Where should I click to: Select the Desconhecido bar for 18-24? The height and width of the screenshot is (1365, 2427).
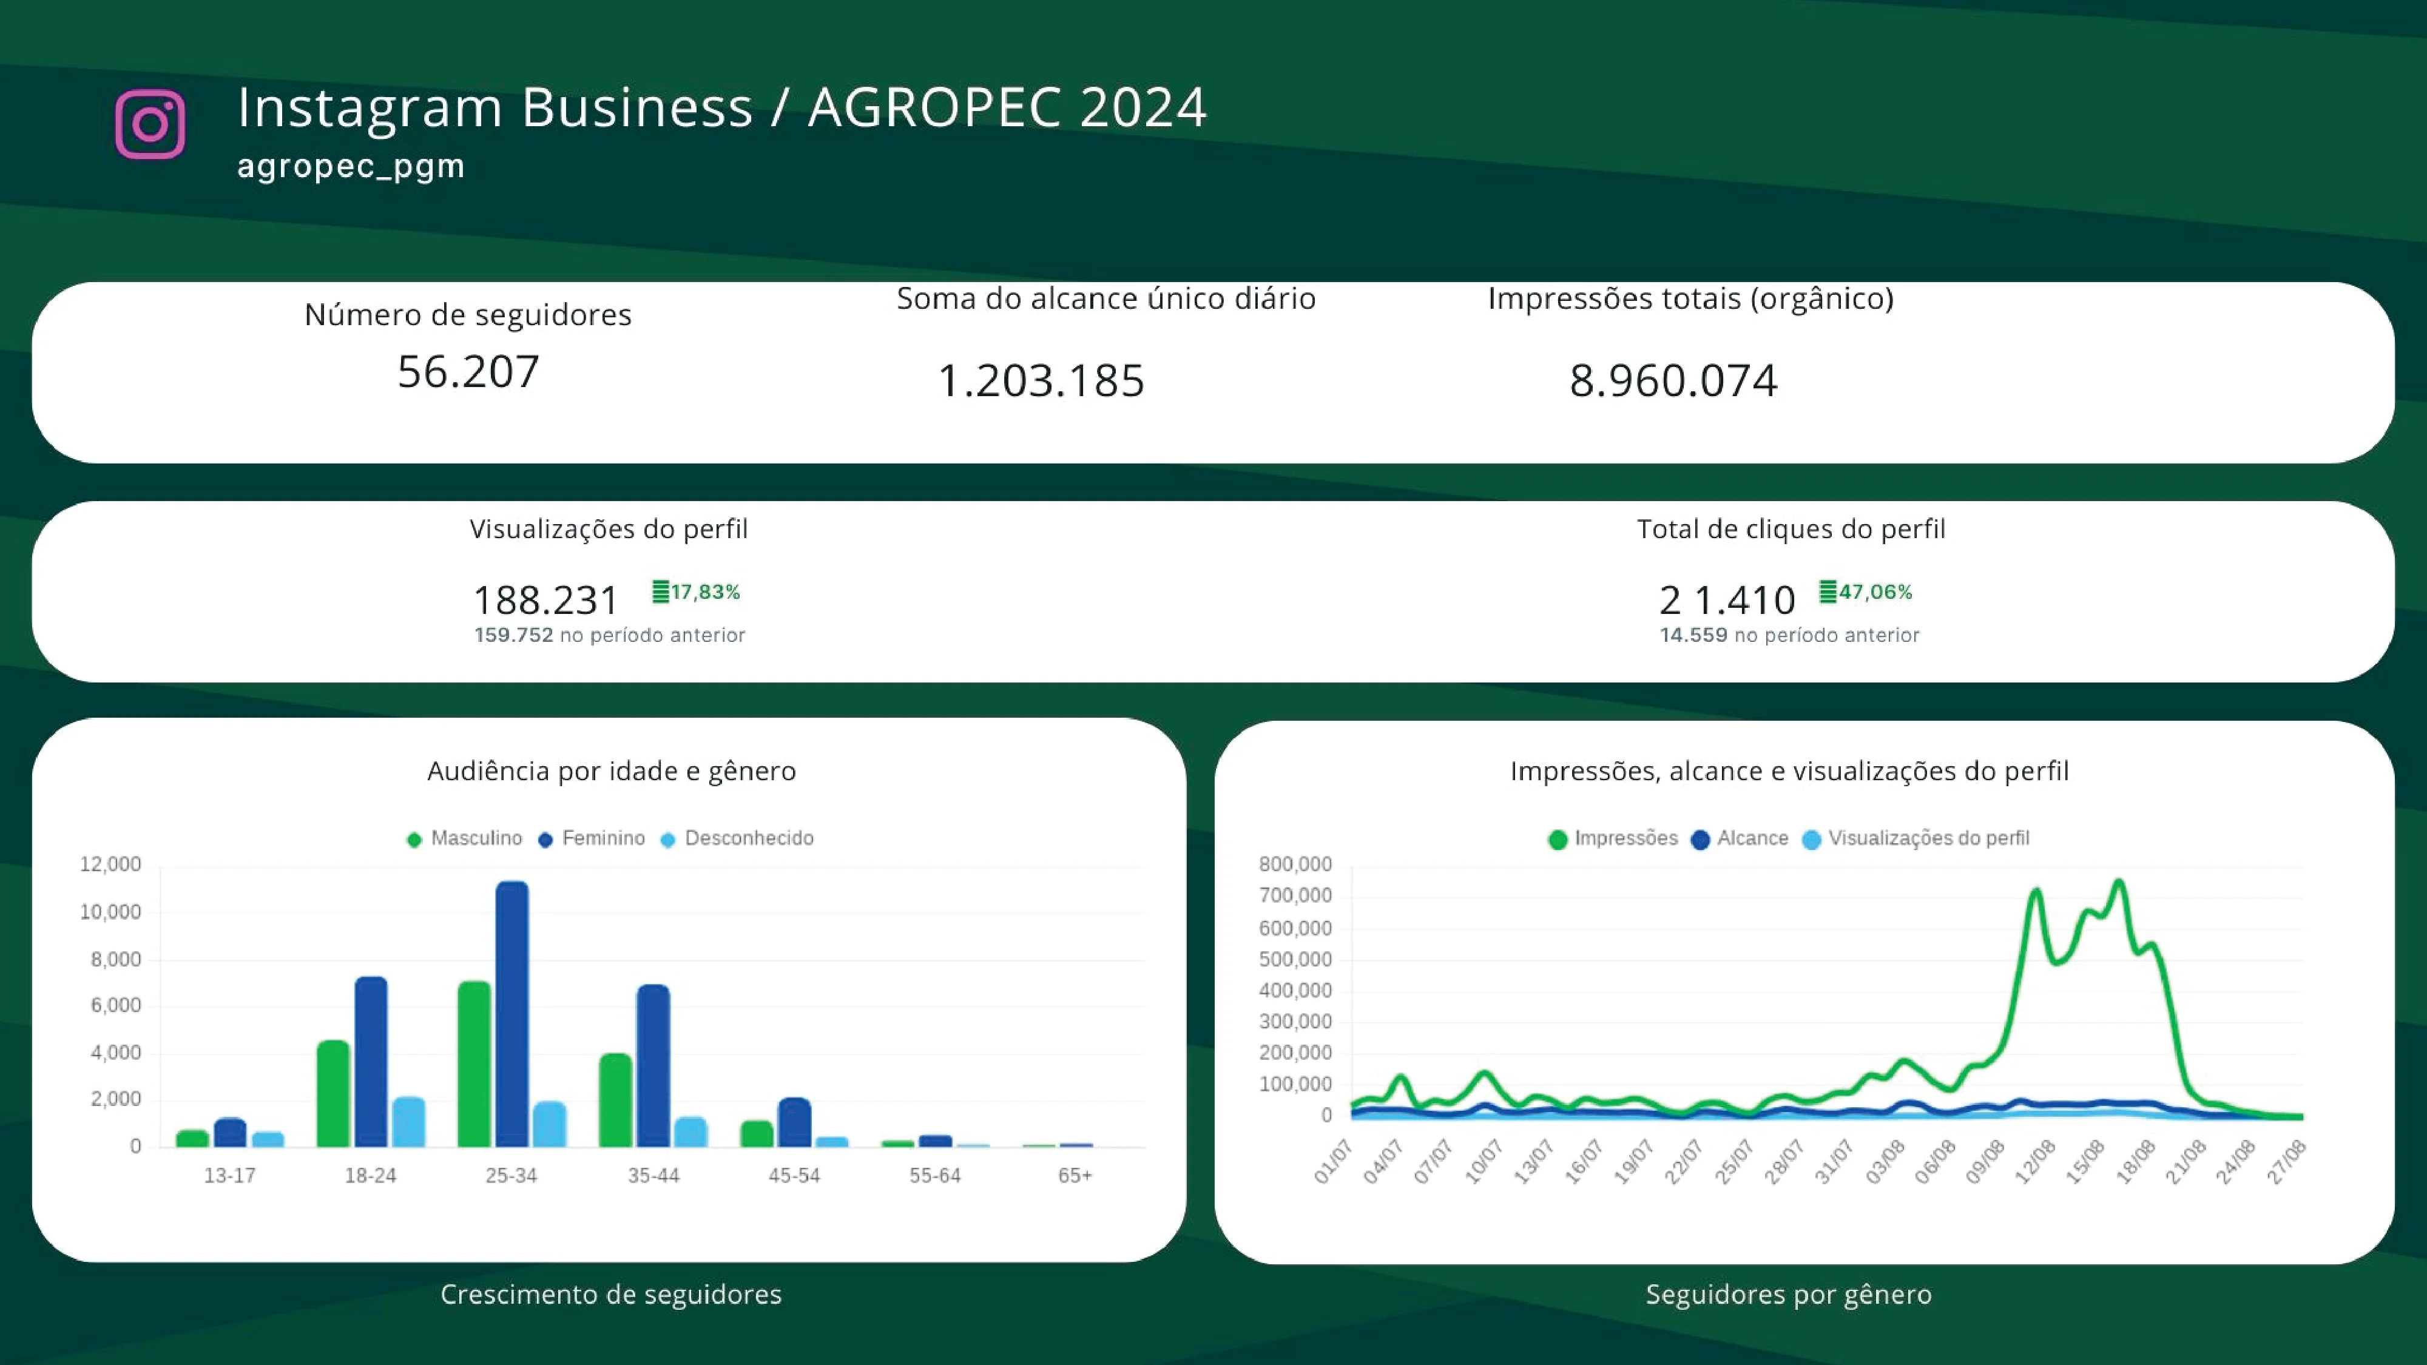coord(409,1122)
